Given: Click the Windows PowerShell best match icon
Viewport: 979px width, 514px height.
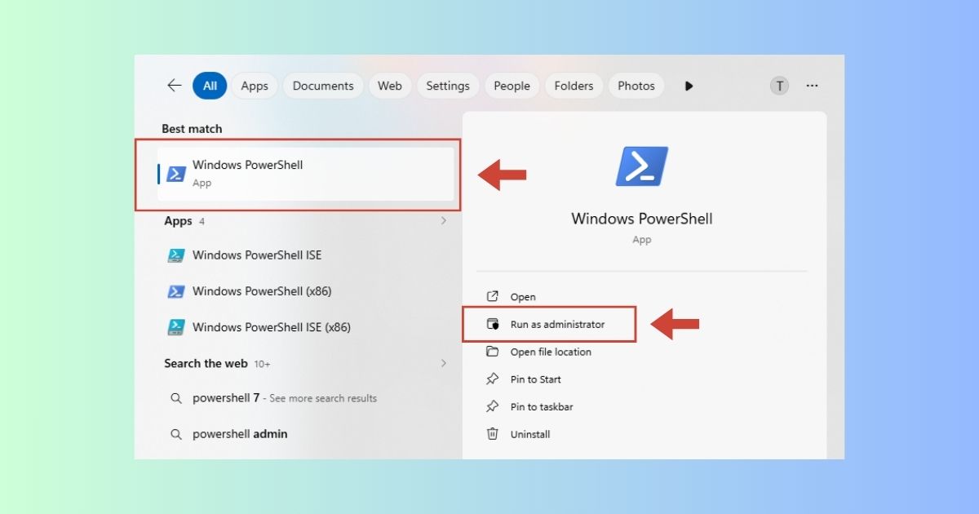Looking at the screenshot, I should (176, 174).
